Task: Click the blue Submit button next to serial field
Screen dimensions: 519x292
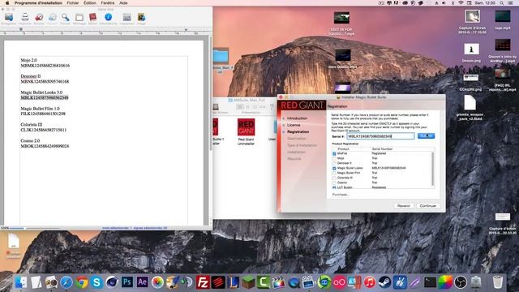Action: (426, 135)
